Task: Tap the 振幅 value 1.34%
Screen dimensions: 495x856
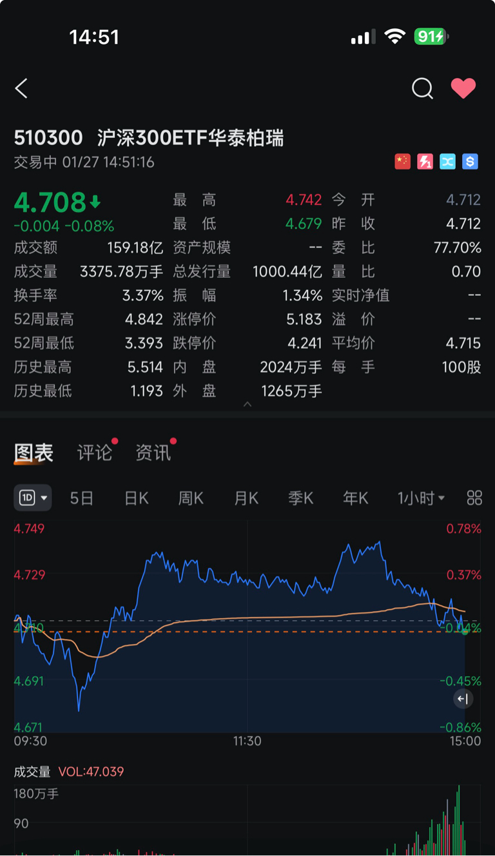Action: [x=302, y=295]
